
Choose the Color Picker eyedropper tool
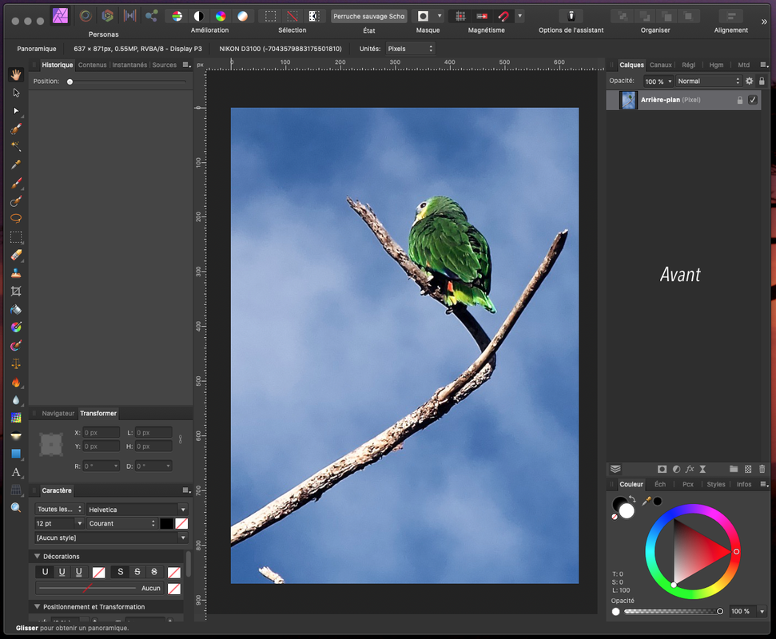click(x=16, y=165)
